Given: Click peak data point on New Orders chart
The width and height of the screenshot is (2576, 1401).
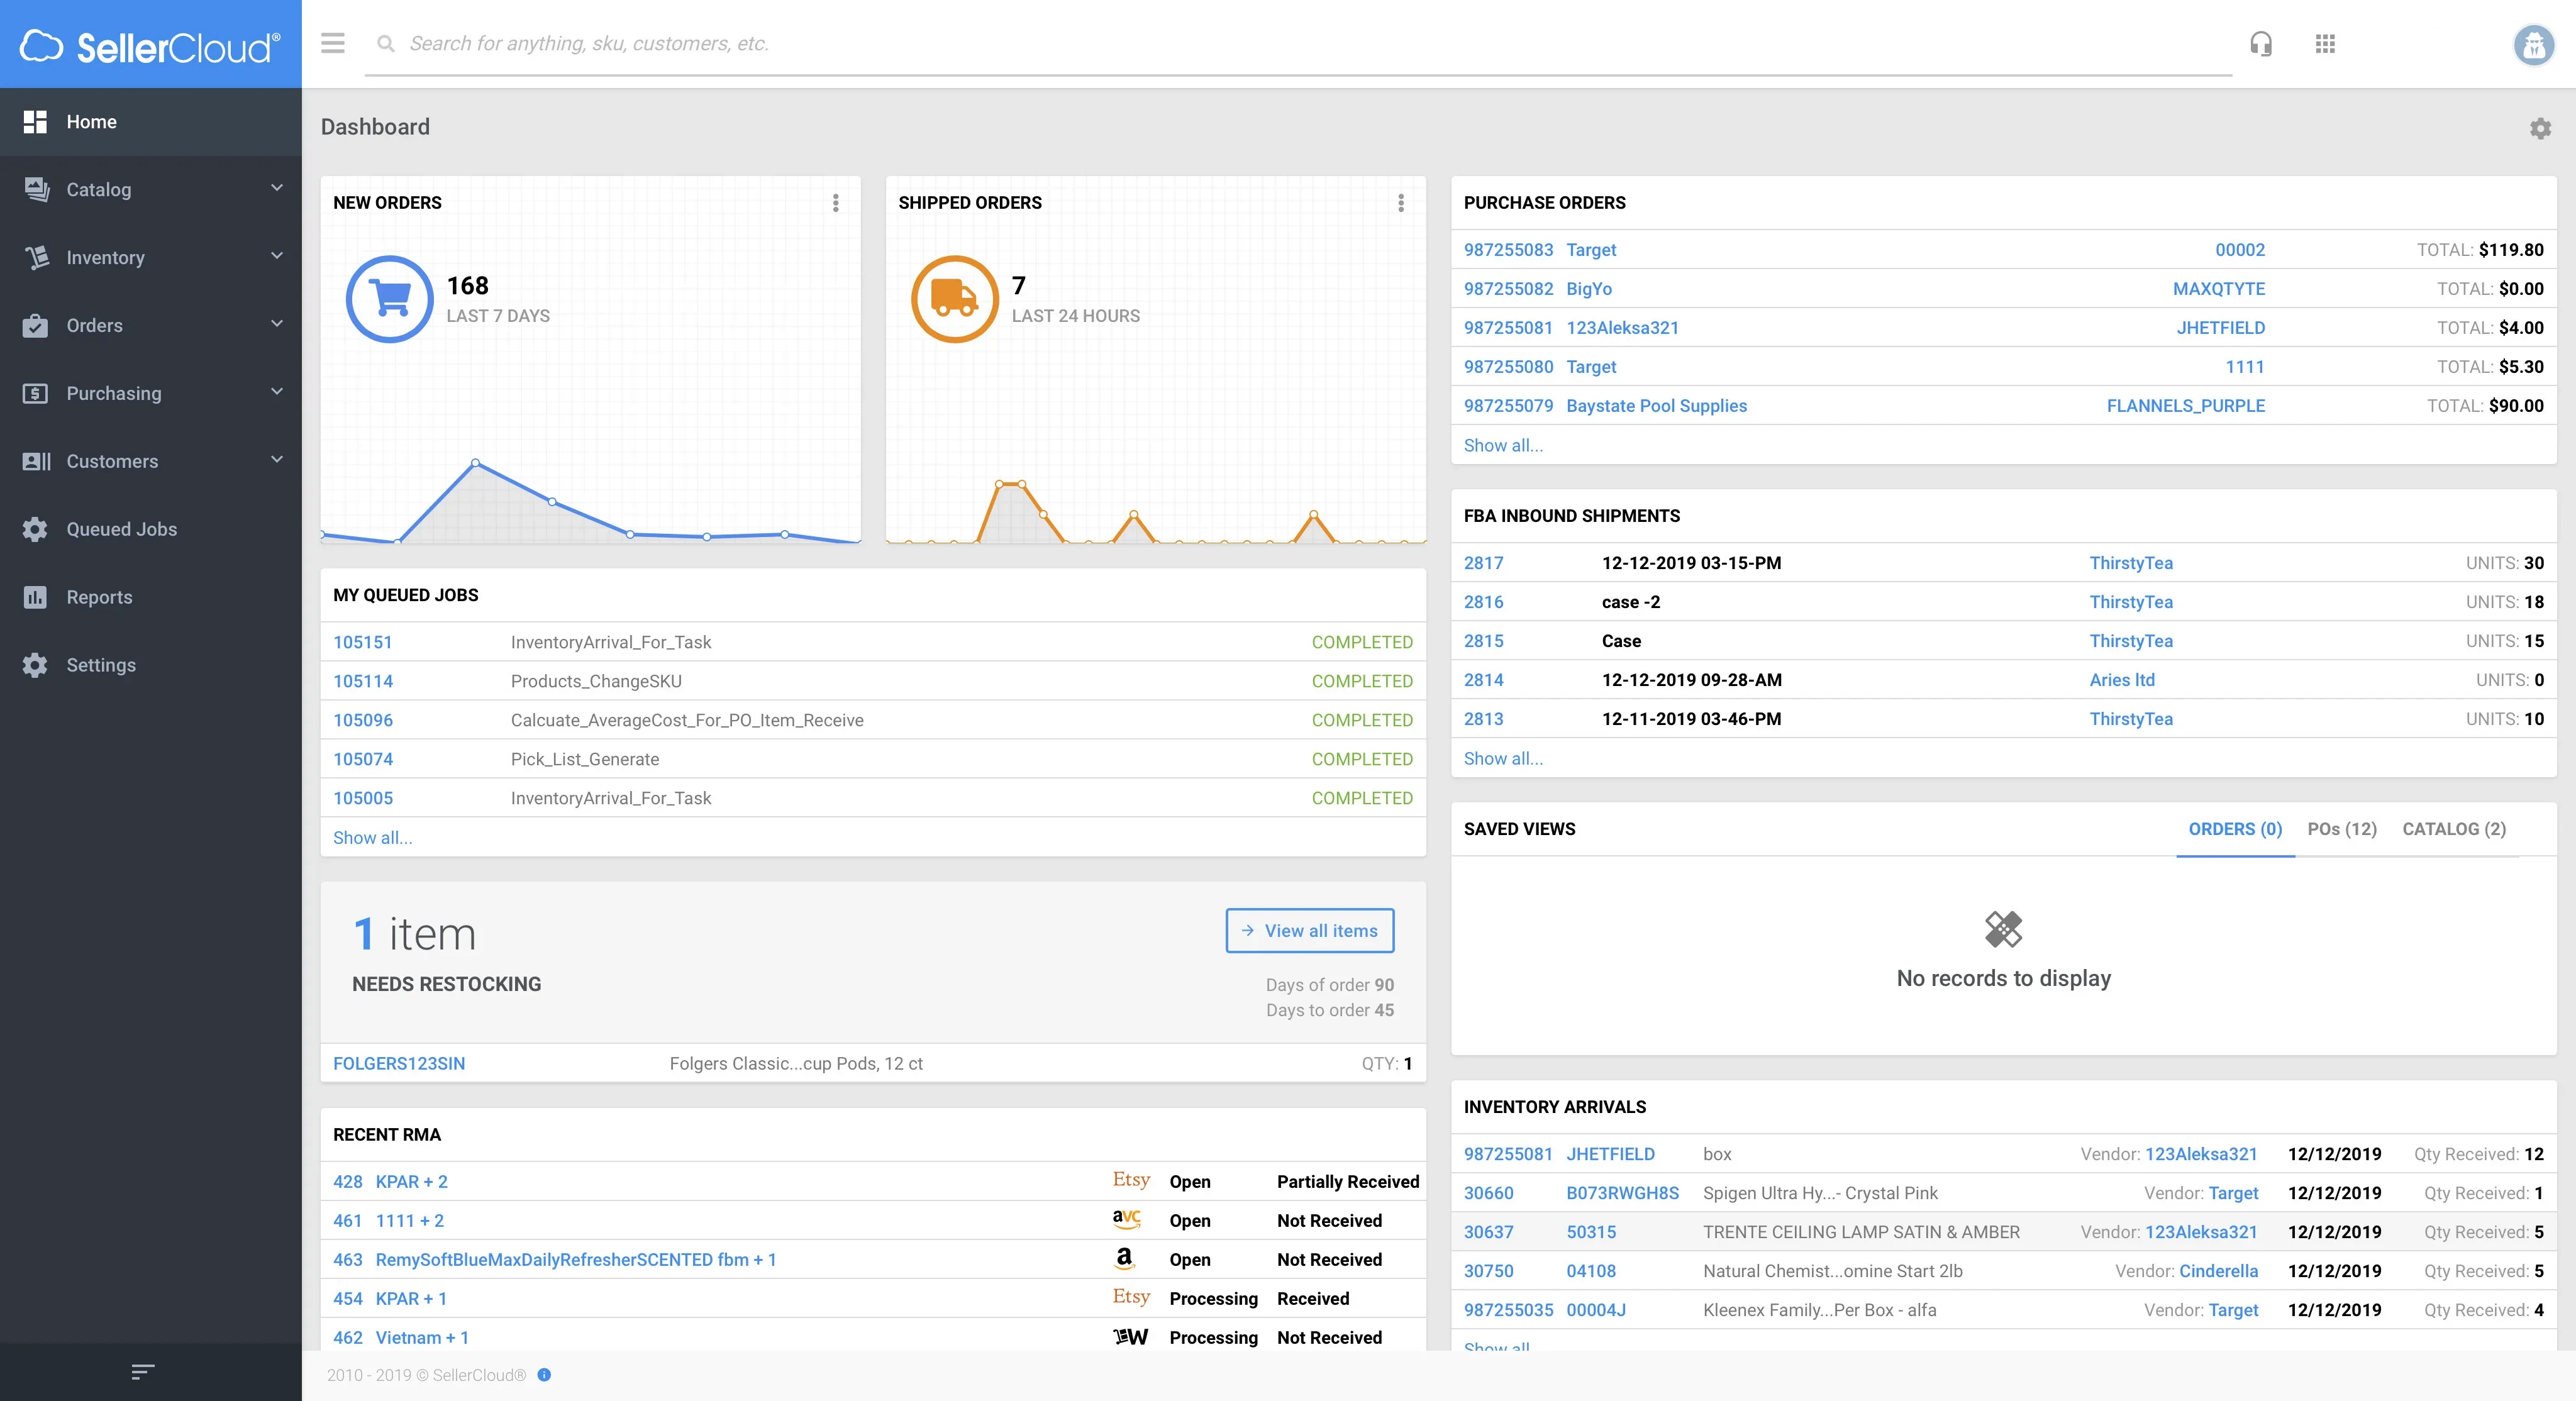Looking at the screenshot, I should coord(476,463).
